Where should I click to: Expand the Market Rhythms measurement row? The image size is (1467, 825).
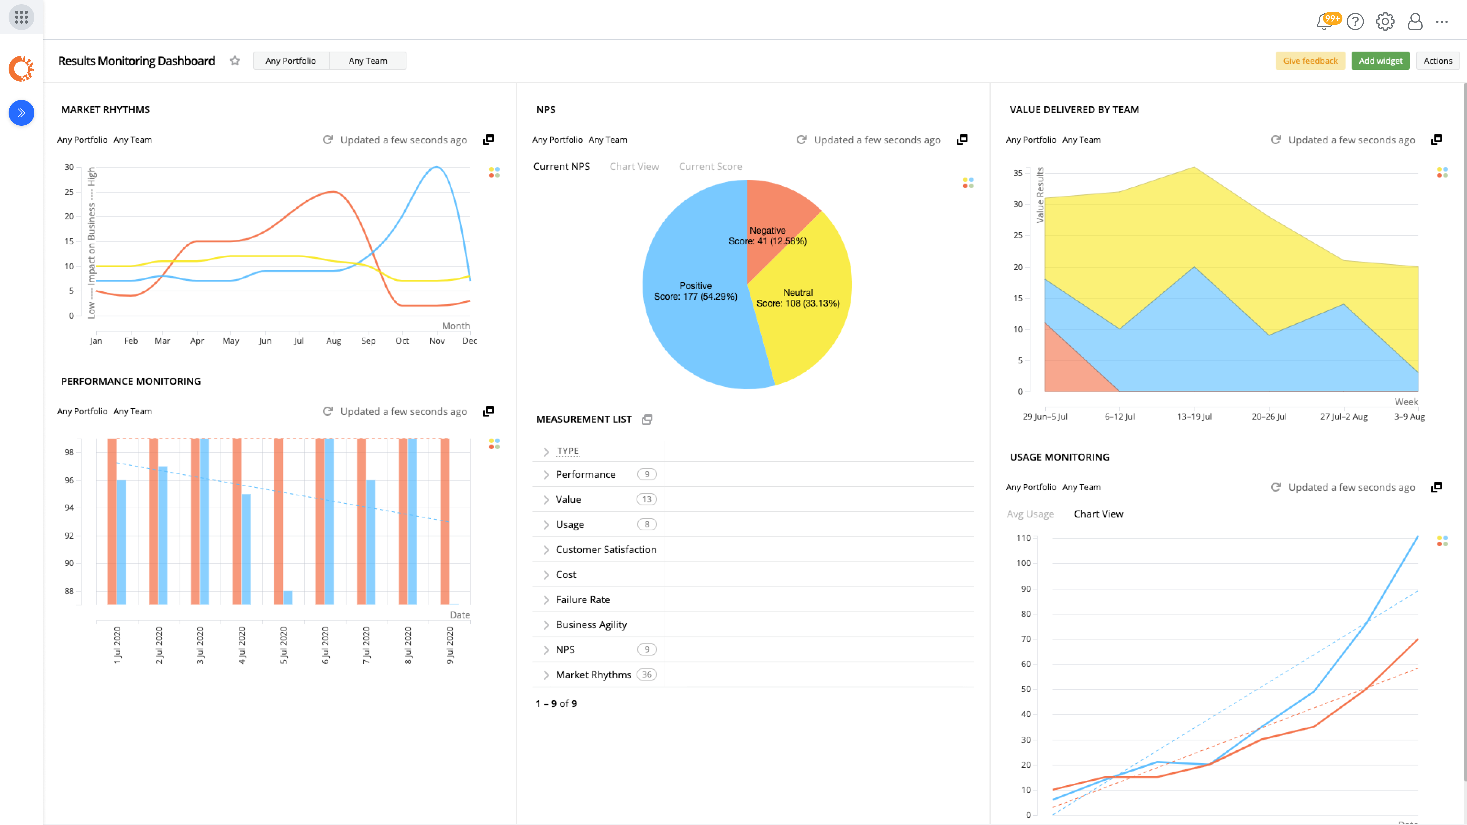tap(546, 675)
